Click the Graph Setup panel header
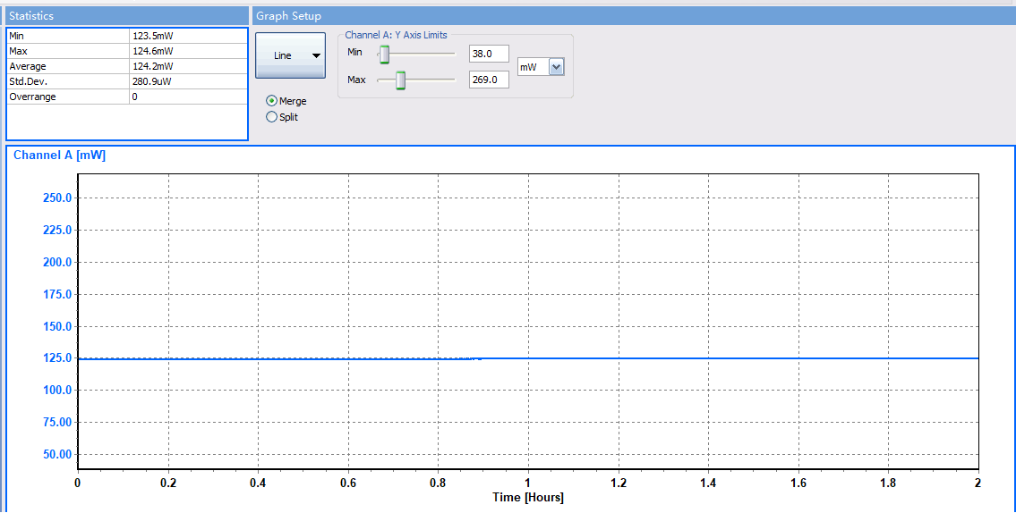Image resolution: width=1016 pixels, height=513 pixels. click(x=632, y=16)
